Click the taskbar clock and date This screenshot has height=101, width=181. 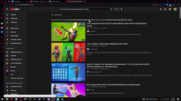(173, 99)
